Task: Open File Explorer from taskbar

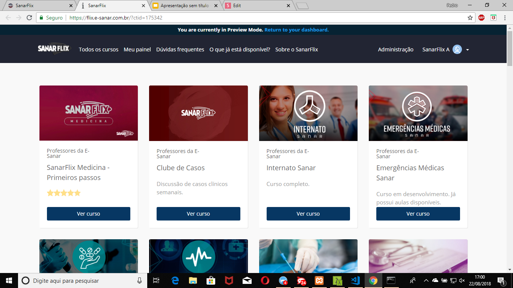Action: [x=193, y=280]
